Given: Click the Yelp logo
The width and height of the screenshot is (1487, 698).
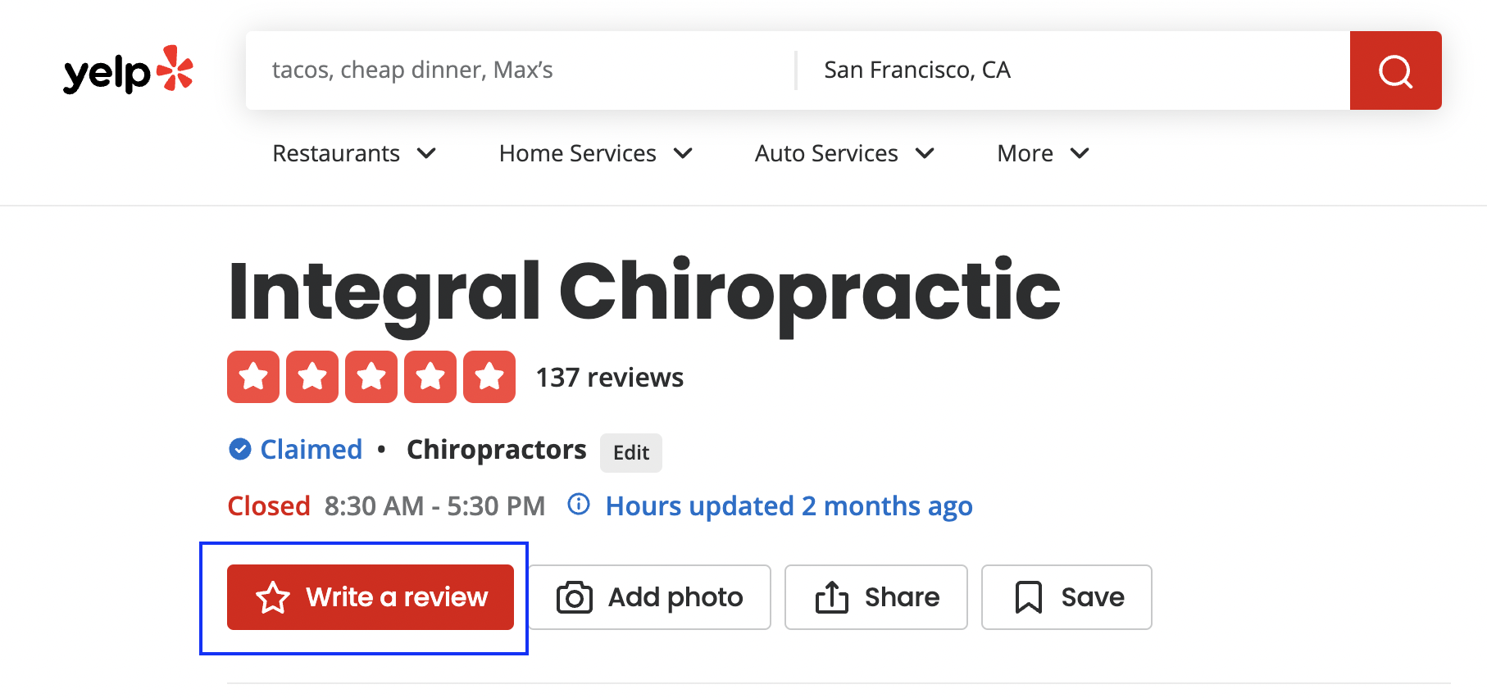Looking at the screenshot, I should 128,70.
